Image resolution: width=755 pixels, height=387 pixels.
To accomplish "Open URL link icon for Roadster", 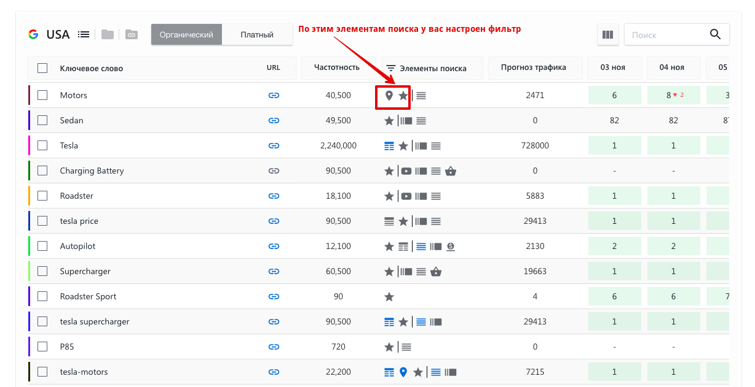I will tap(274, 196).
